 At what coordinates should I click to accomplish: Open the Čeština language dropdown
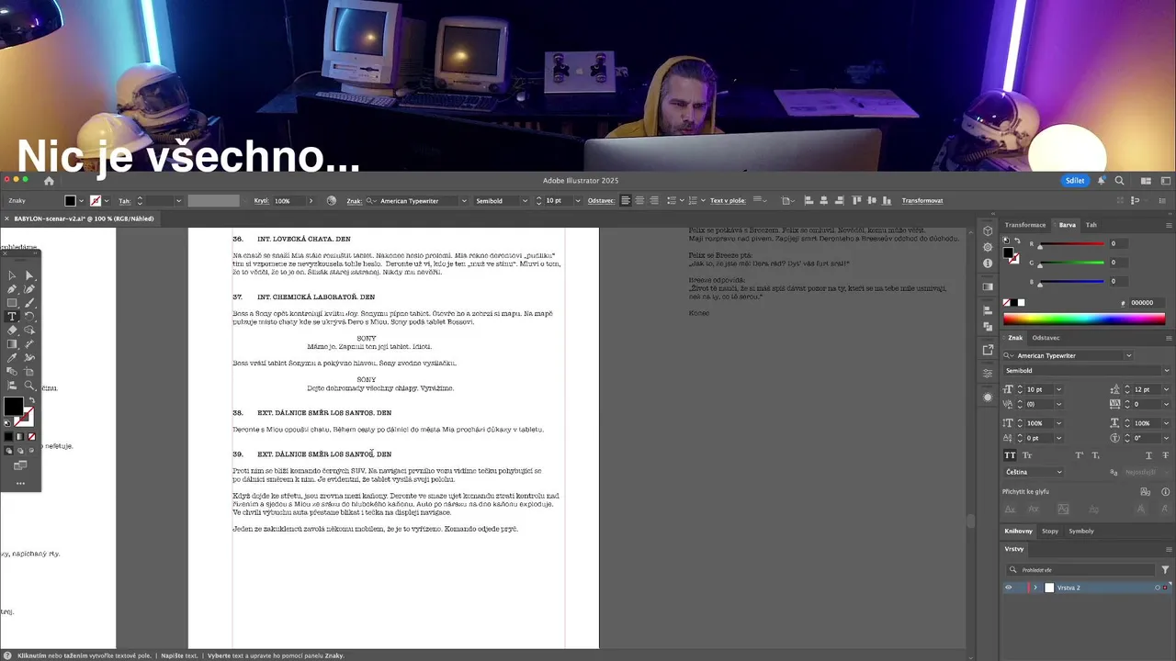(x=1034, y=472)
